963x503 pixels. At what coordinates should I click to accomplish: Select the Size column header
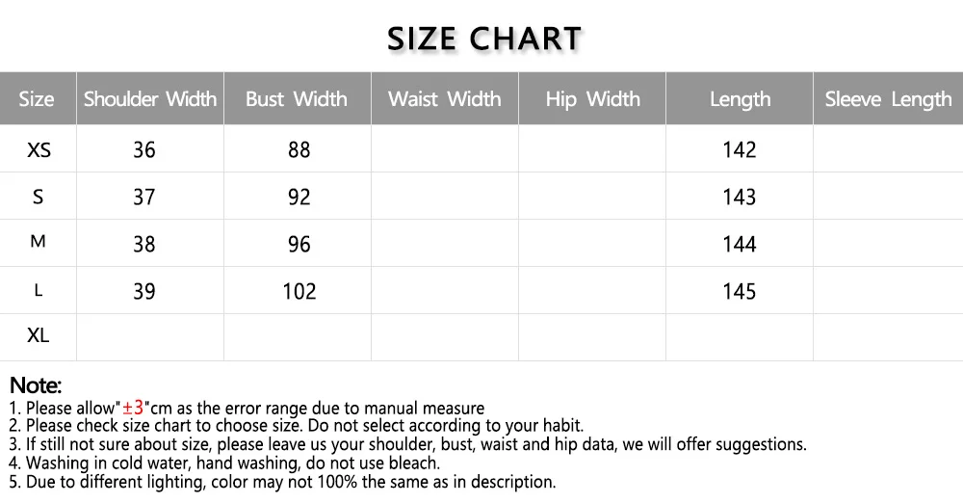pyautogui.click(x=37, y=98)
